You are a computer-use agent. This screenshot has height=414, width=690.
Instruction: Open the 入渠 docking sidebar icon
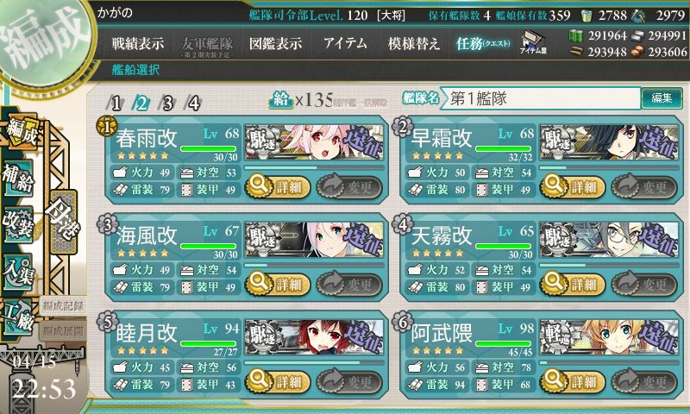pos(18,271)
